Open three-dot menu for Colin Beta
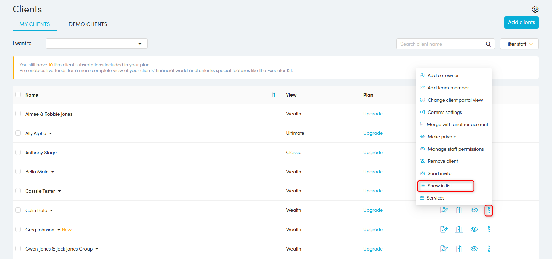 coord(489,210)
